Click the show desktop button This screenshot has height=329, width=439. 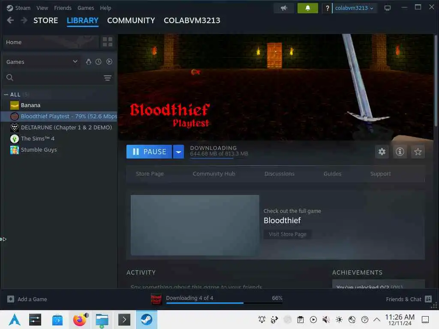pyautogui.click(x=425, y=320)
